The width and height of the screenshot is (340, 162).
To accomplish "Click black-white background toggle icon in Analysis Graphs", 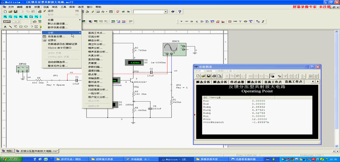I will [272, 76].
